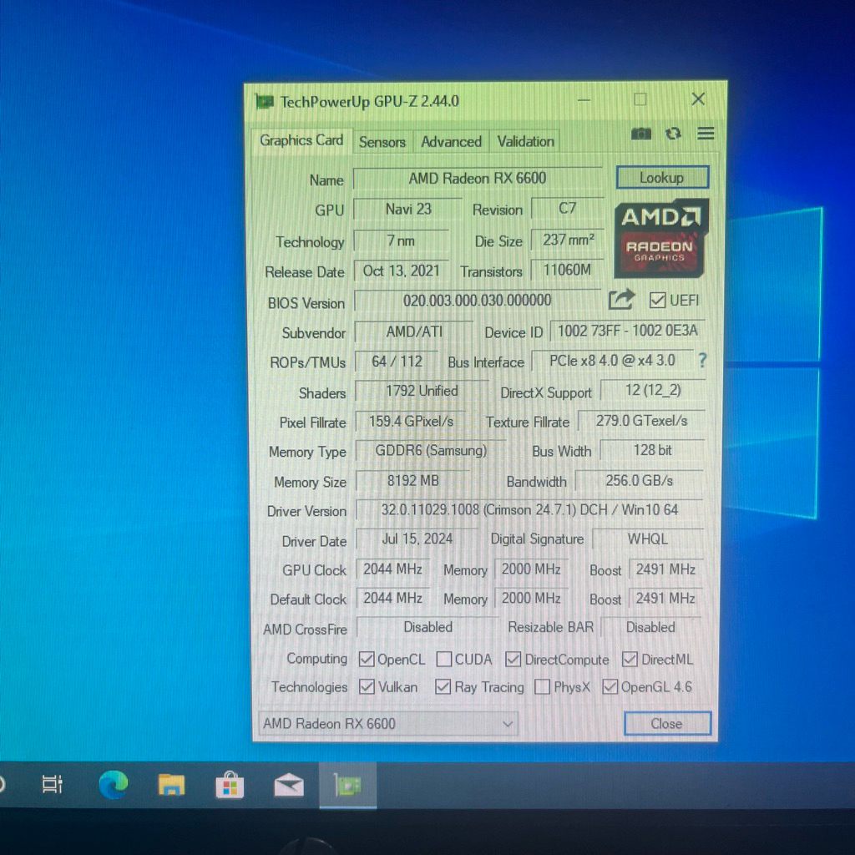Click the Bandwidth value 256.0 GB/s
The height and width of the screenshot is (855, 855).
(639, 480)
